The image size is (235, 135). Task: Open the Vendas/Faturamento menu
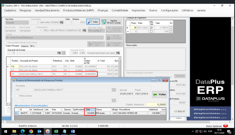pos(47,10)
